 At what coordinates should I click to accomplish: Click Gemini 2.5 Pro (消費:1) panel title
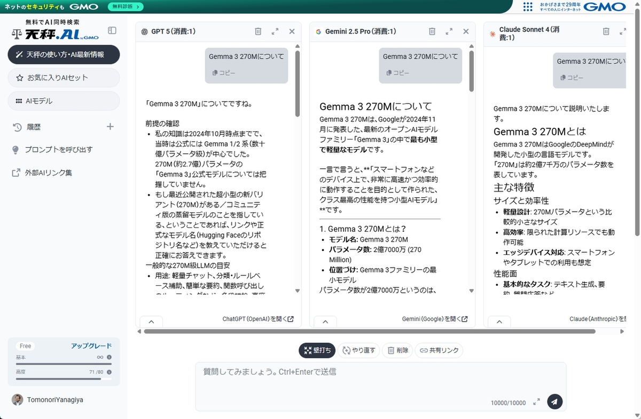[x=361, y=31]
